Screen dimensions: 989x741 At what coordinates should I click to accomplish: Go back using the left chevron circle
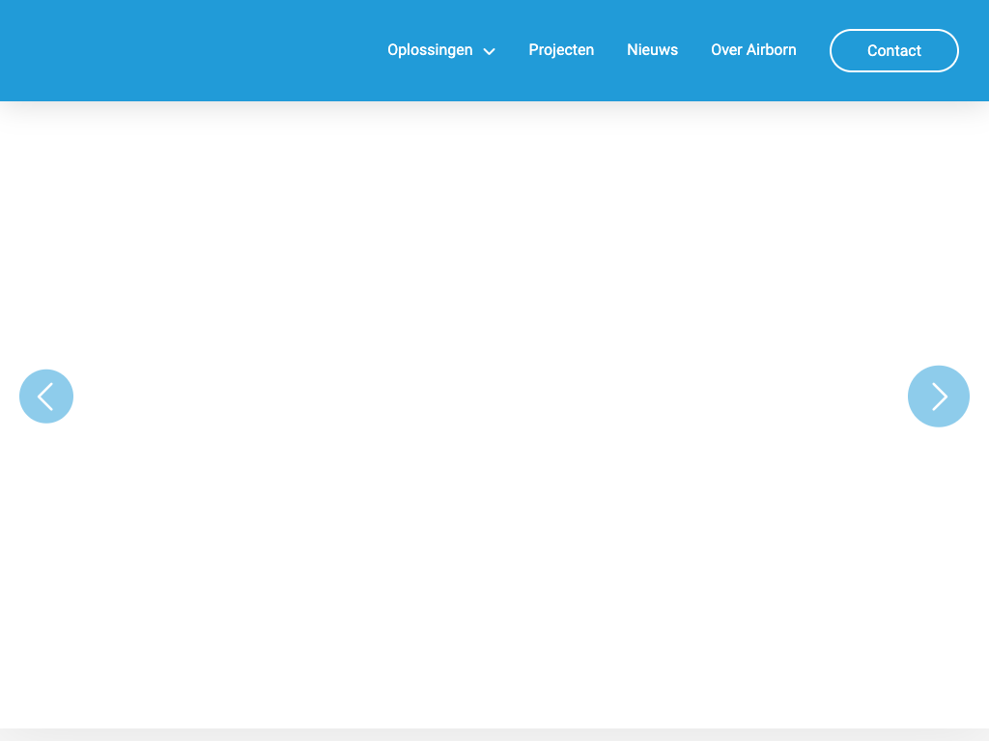tap(46, 397)
